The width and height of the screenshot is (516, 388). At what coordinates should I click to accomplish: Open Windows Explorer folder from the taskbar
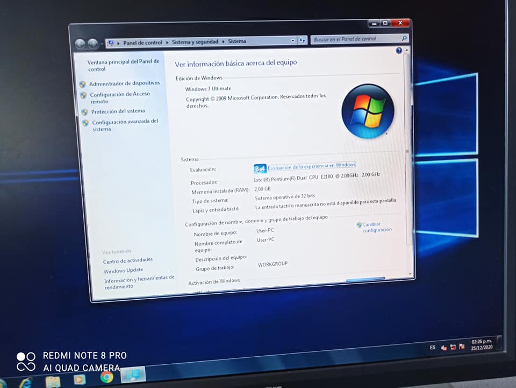tap(53, 382)
